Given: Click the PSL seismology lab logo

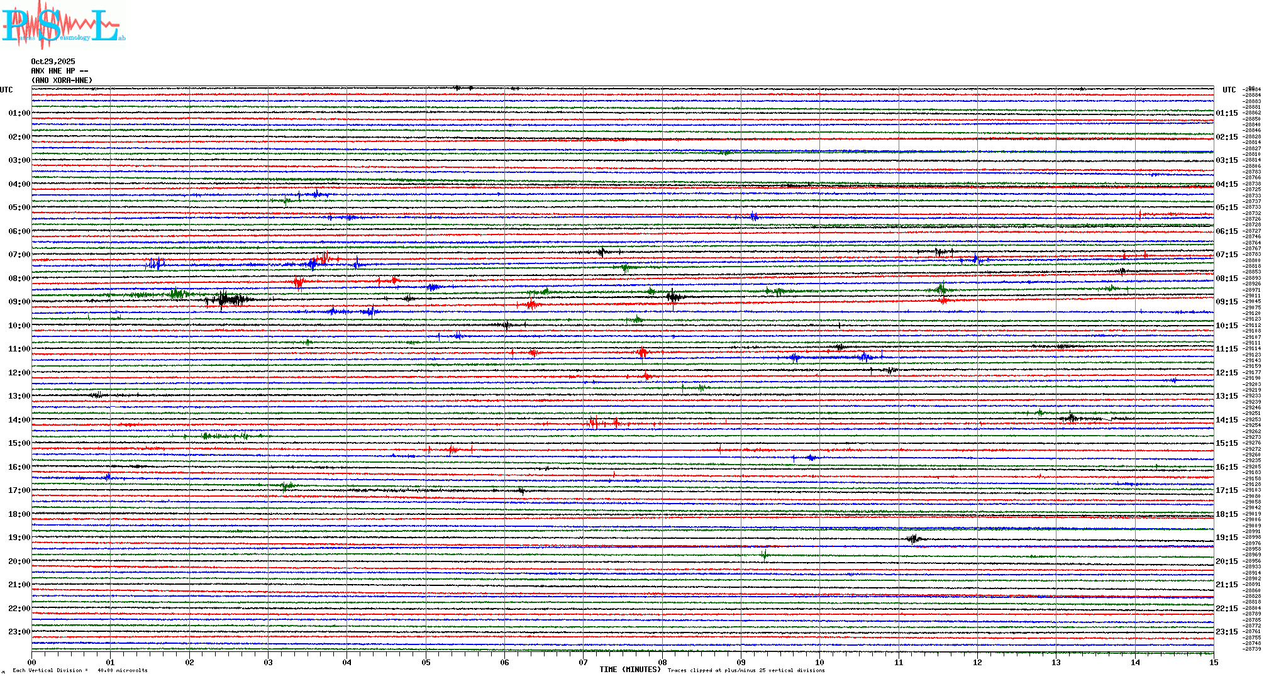Looking at the screenshot, I should tap(62, 25).
